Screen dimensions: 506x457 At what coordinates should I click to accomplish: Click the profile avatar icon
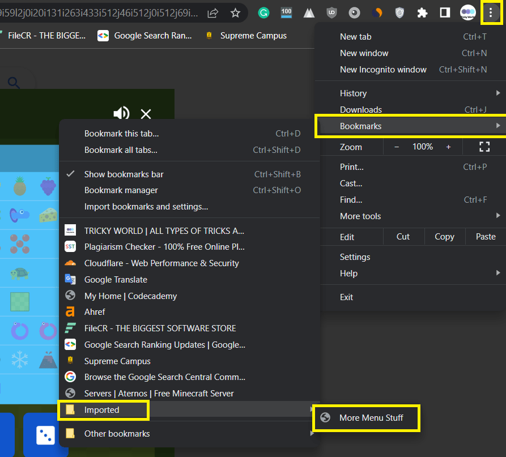pyautogui.click(x=467, y=12)
